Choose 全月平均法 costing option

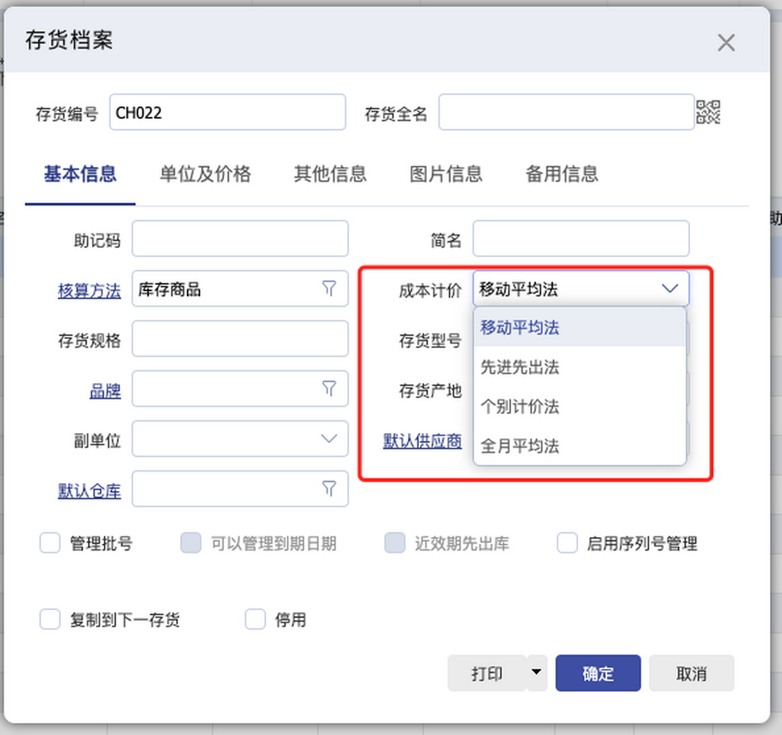click(x=519, y=447)
